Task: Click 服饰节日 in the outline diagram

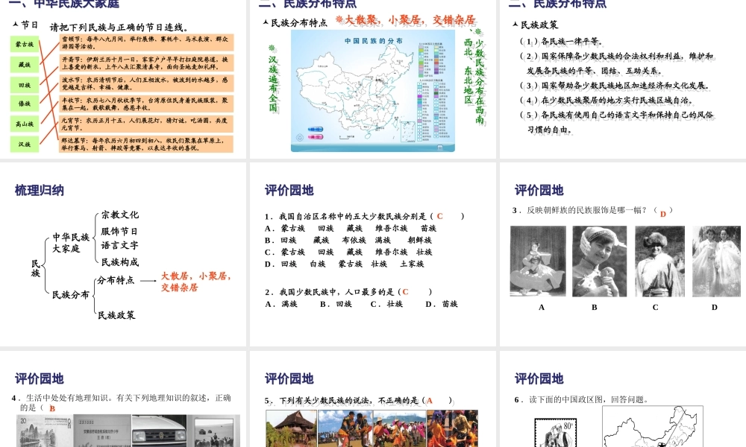Action: coord(120,232)
